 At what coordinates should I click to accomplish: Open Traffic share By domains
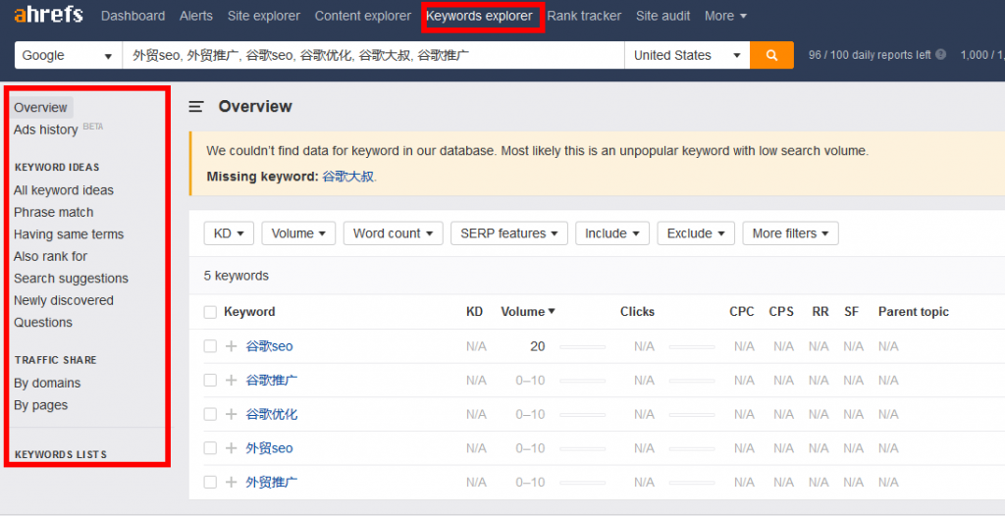pos(47,384)
